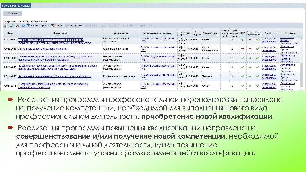Open Современная ингаляционная анестезия program link
The width and height of the screenshot is (306, 172).
coord(53,86)
